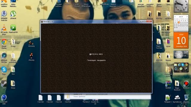Open the Видео Bandicam folder

[x=177, y=85]
